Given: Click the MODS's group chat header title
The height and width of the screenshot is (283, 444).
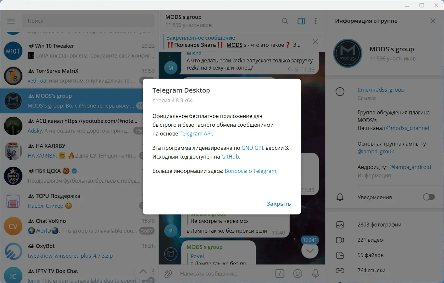Looking at the screenshot, I should tap(183, 17).
